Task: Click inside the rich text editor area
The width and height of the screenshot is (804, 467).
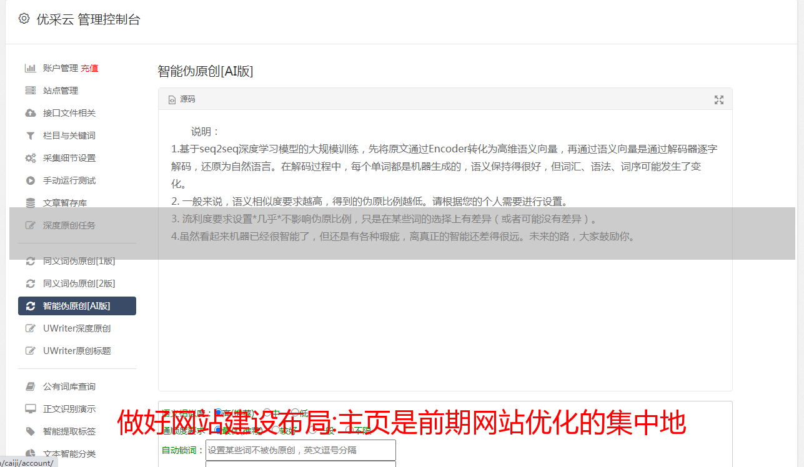Action: click(445, 250)
